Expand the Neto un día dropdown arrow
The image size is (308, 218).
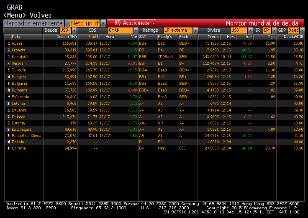[103, 23]
